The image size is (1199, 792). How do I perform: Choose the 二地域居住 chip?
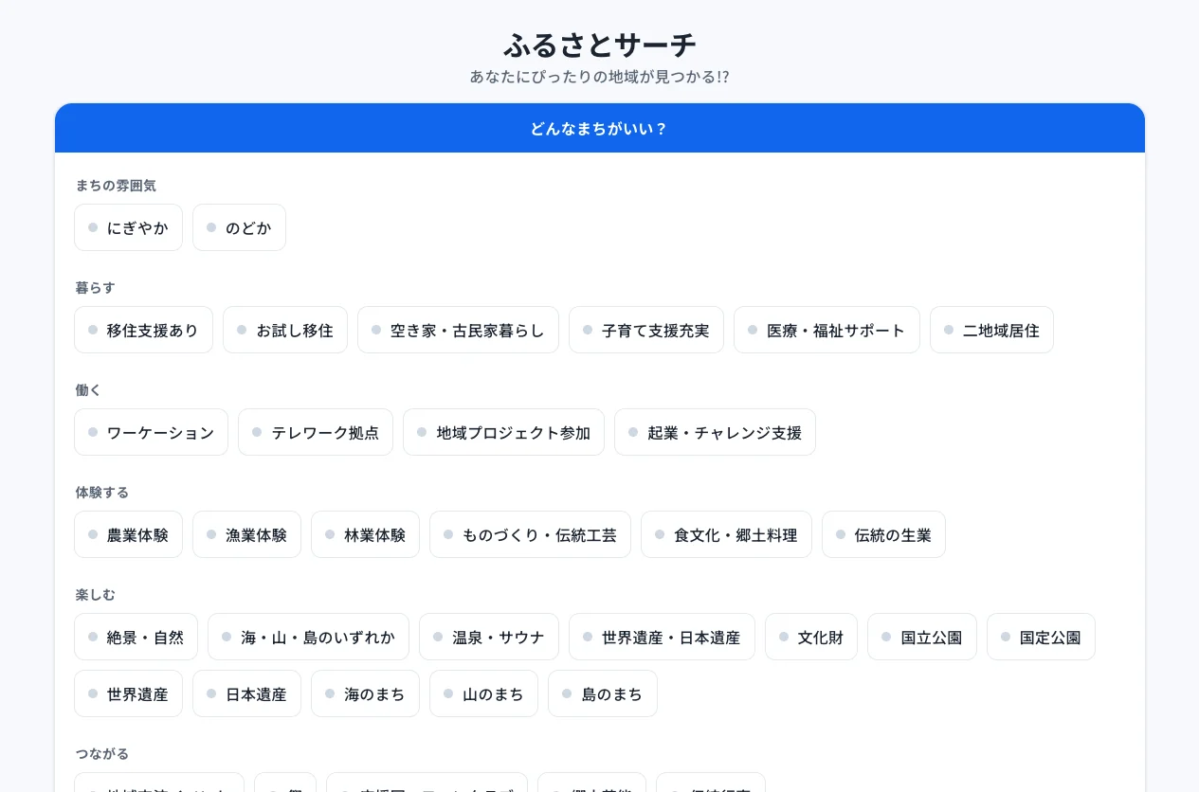(x=991, y=330)
